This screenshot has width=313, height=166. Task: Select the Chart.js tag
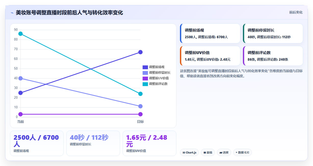189,152
